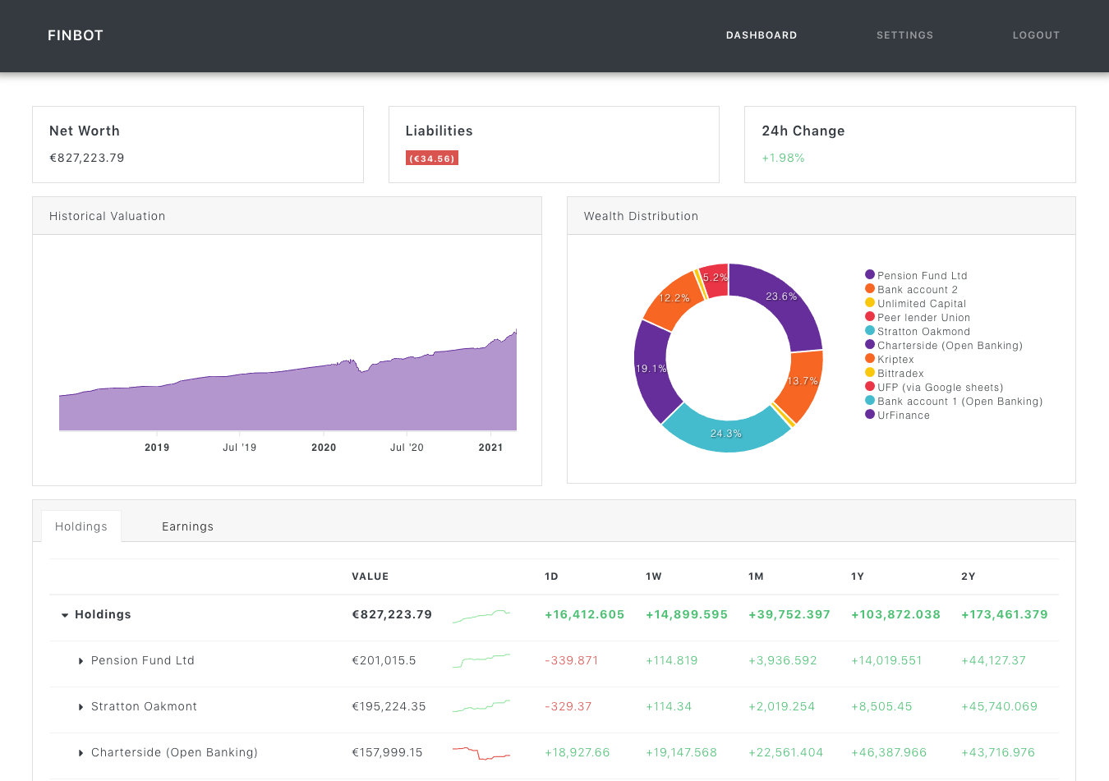The height and width of the screenshot is (781, 1109).
Task: Expand the Stratton Oakmont row
Action: [81, 706]
